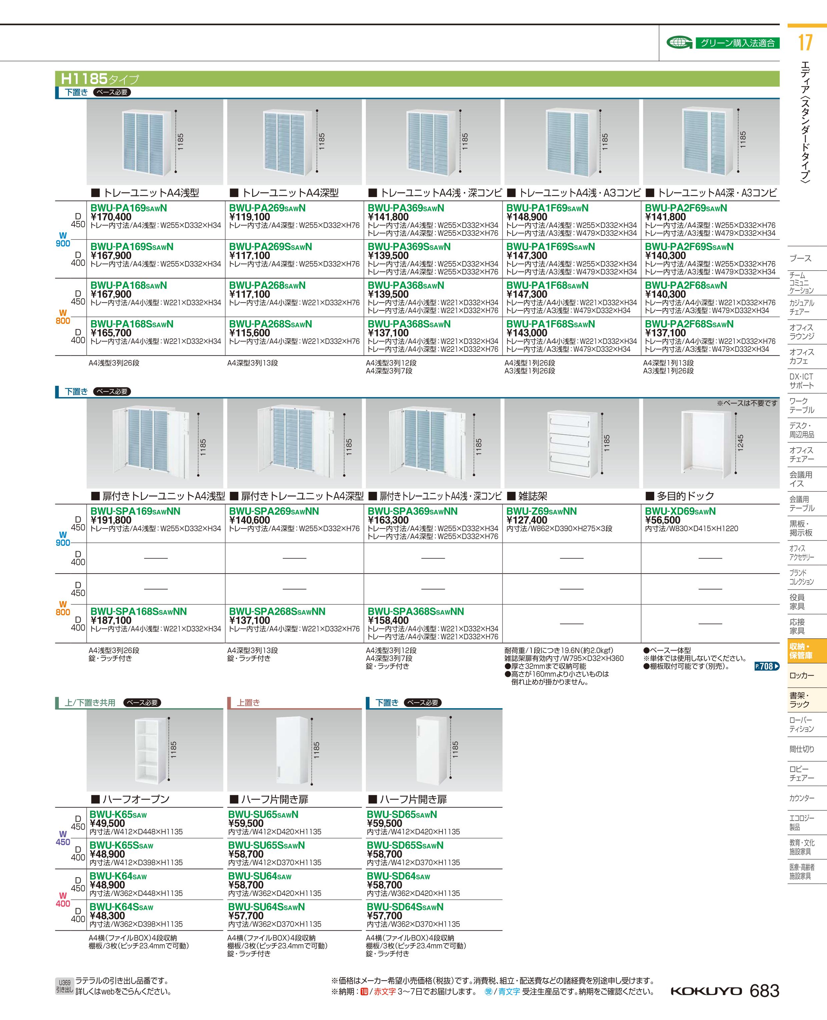Click the グリーン購入法適合 green label
This screenshot has width=827, height=1020.
point(737,43)
